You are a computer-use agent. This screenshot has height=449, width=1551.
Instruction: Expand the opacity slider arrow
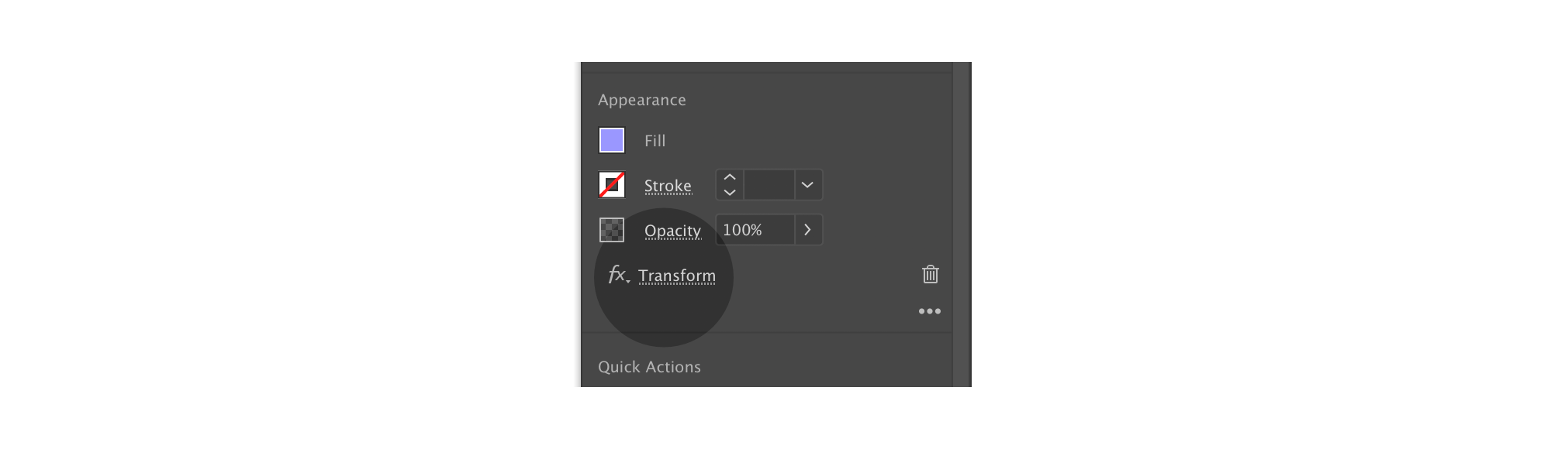click(807, 230)
